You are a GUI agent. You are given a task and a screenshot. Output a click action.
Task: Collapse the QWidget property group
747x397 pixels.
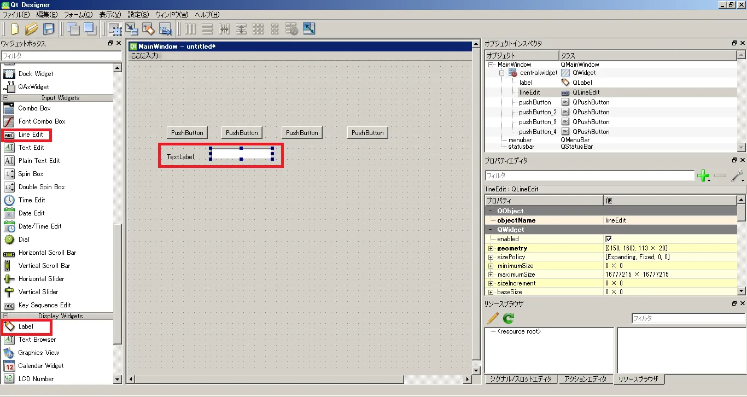tap(491, 230)
